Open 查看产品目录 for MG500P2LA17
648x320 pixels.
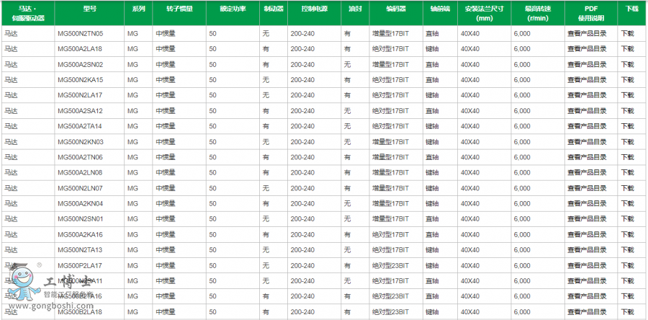click(x=587, y=265)
